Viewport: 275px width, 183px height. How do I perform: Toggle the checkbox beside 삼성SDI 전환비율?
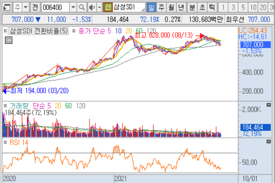(x=5, y=31)
